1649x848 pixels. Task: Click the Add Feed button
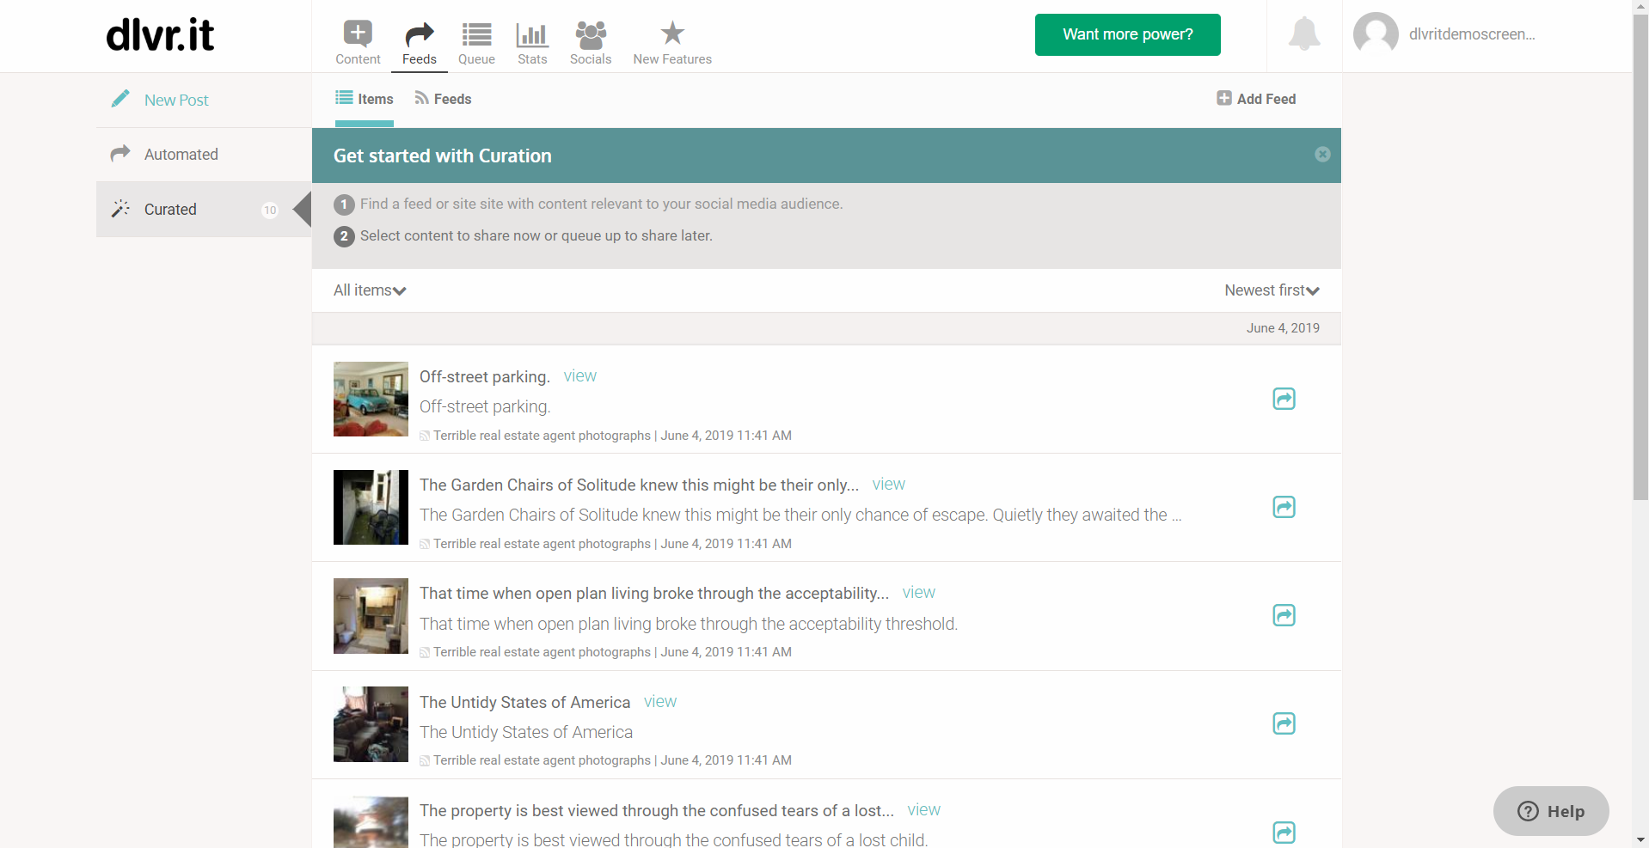[1256, 99]
